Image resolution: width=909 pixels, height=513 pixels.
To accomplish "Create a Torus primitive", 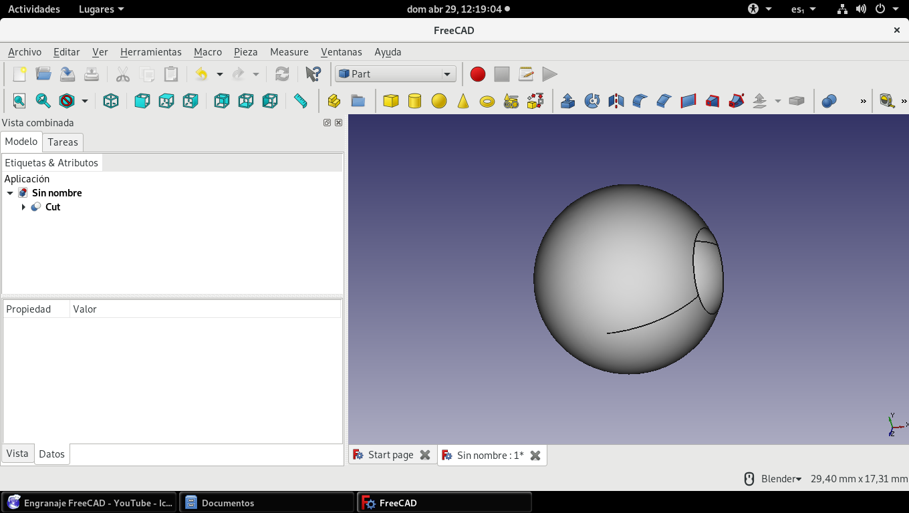I will [x=487, y=101].
